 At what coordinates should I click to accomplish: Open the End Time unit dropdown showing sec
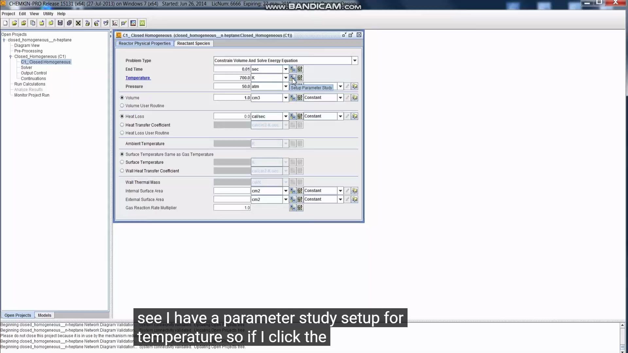(x=286, y=69)
